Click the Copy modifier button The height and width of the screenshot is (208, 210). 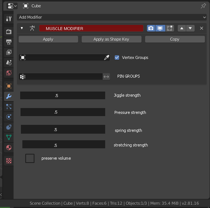[x=175, y=39]
